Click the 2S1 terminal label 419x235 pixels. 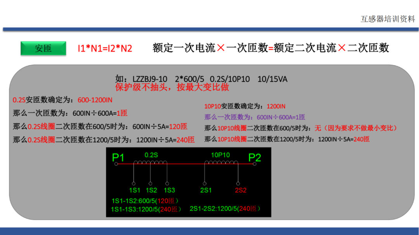click(x=206, y=190)
